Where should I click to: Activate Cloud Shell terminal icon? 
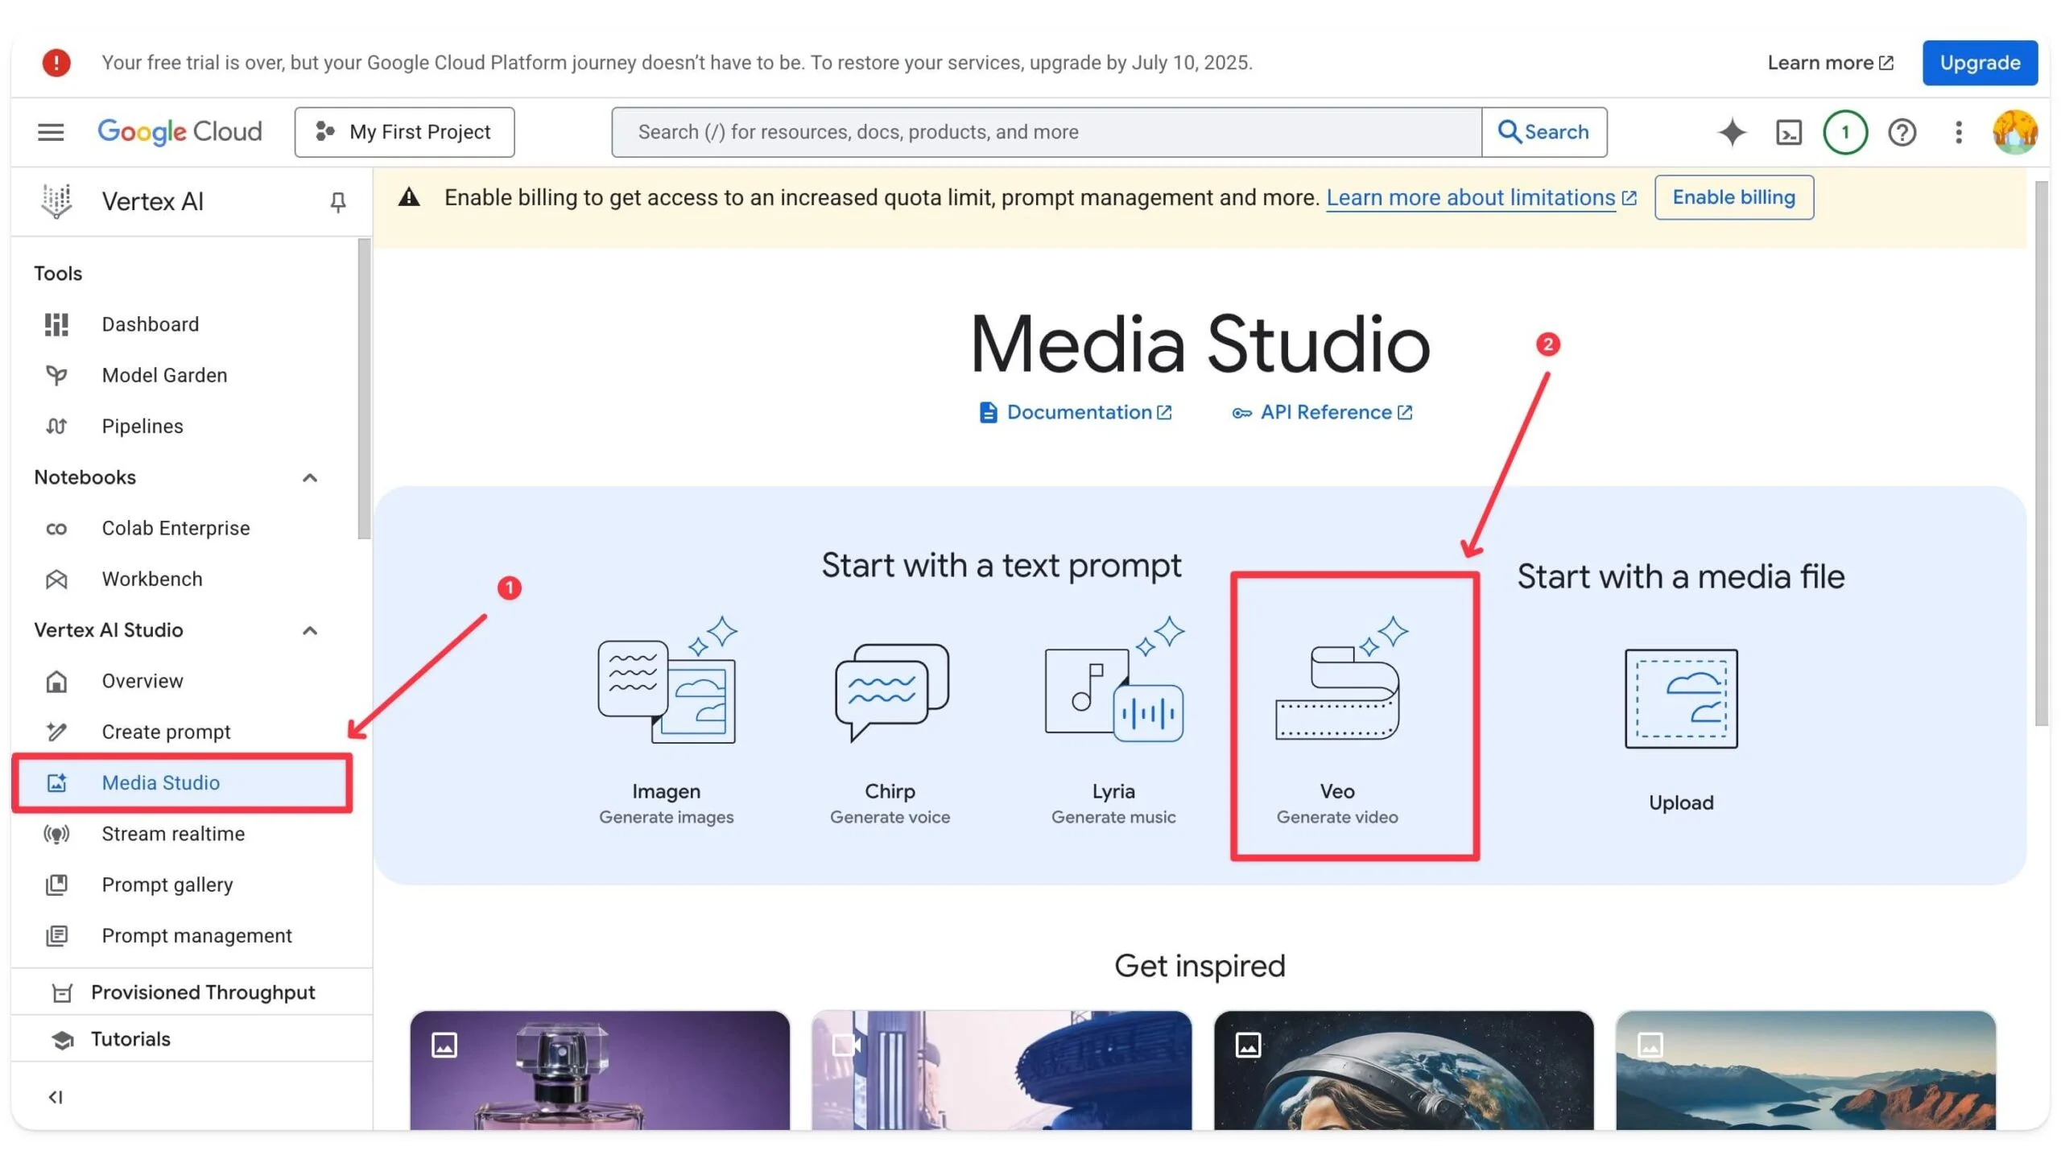coord(1788,132)
